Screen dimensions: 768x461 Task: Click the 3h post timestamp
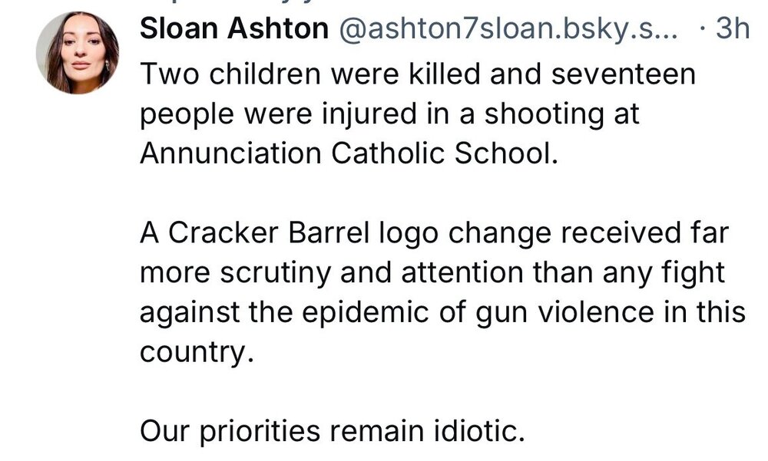tap(730, 29)
